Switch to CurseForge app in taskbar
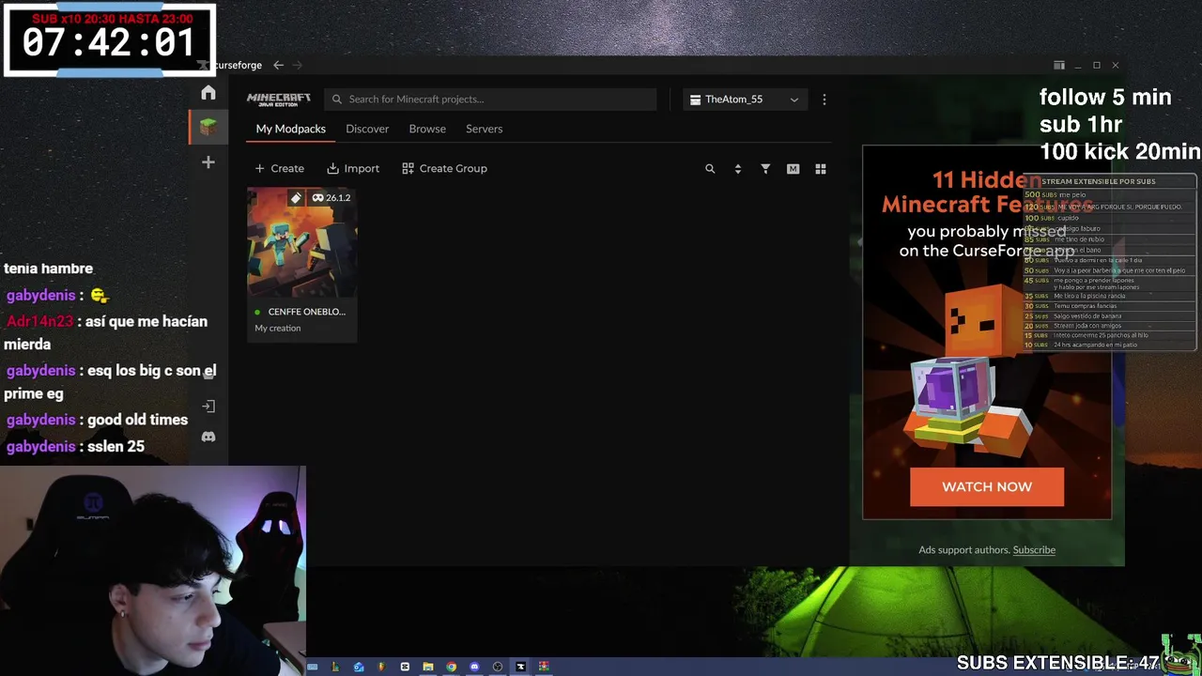This screenshot has width=1202, height=676. [x=520, y=667]
